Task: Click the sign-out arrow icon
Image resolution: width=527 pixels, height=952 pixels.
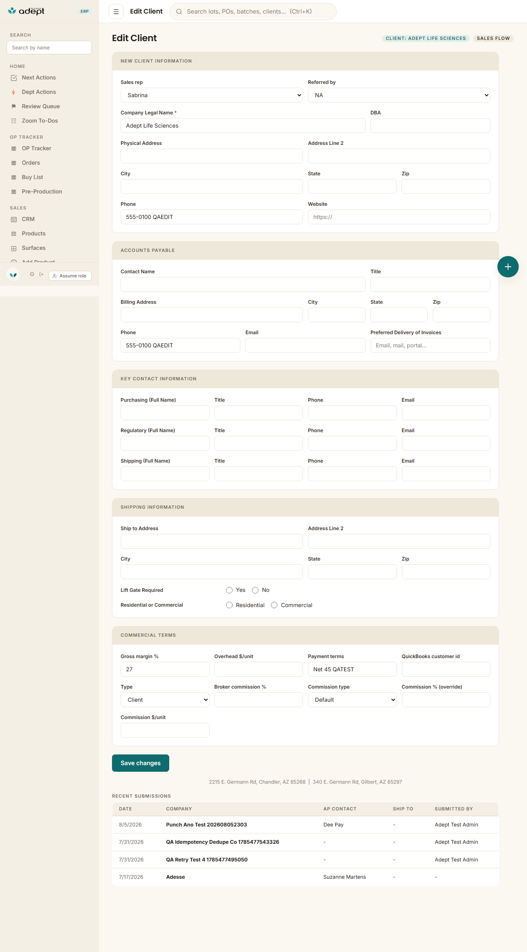Action: tap(41, 274)
